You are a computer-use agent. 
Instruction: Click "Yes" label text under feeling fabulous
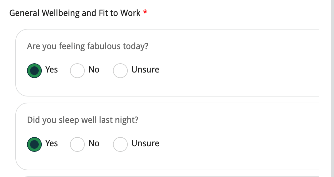click(x=52, y=70)
